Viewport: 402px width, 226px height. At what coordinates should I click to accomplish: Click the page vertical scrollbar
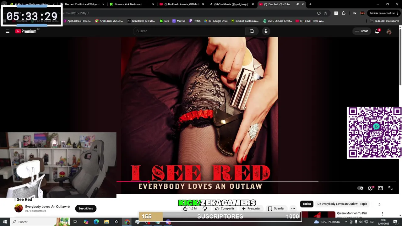400,56
